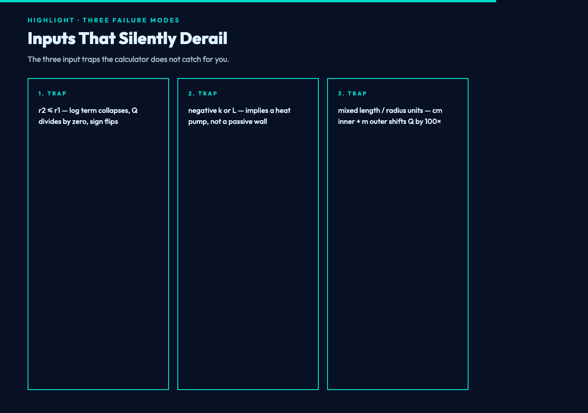Click 'pump, not a passive wall' line
588x413 pixels.
(x=227, y=122)
